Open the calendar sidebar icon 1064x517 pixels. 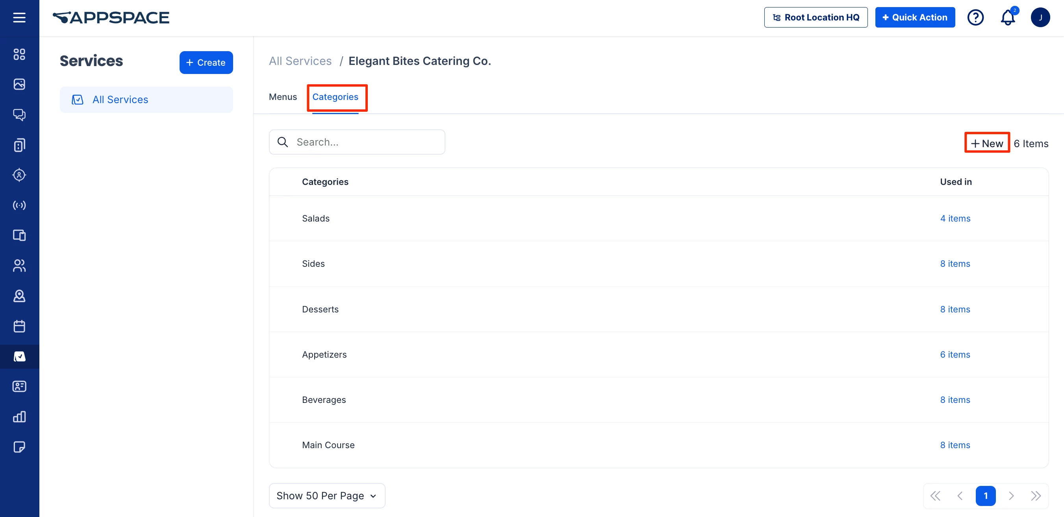point(19,326)
